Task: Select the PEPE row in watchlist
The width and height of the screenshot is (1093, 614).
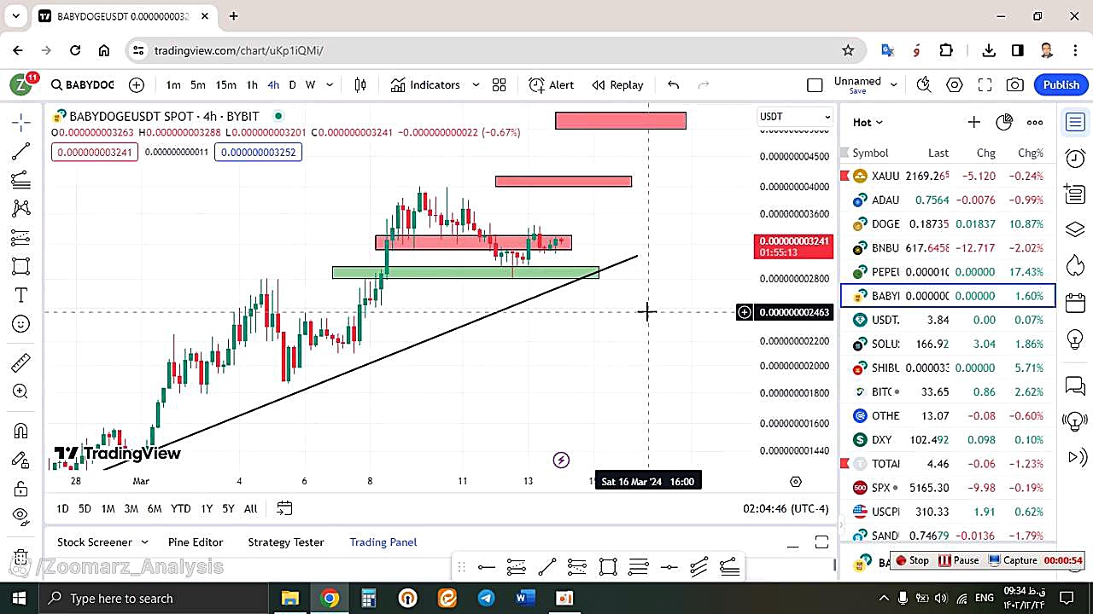Action: coord(948,272)
